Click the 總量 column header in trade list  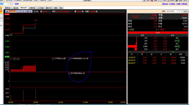(180, 54)
